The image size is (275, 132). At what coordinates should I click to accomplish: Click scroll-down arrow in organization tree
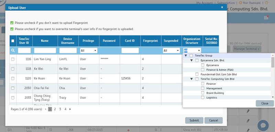[x=273, y=97]
